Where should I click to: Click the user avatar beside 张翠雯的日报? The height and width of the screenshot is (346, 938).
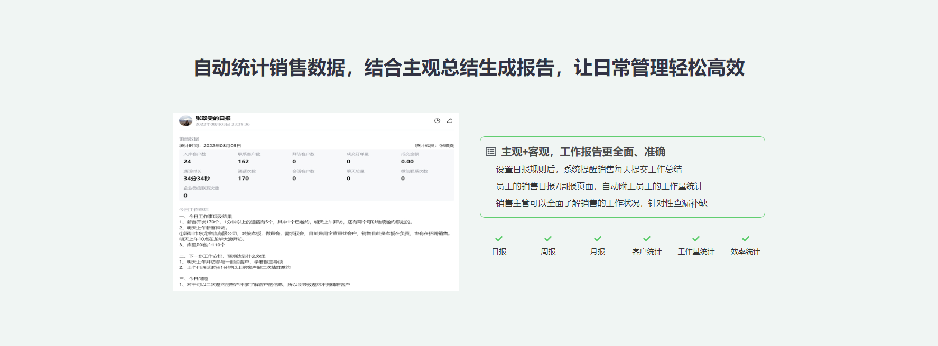(x=185, y=121)
